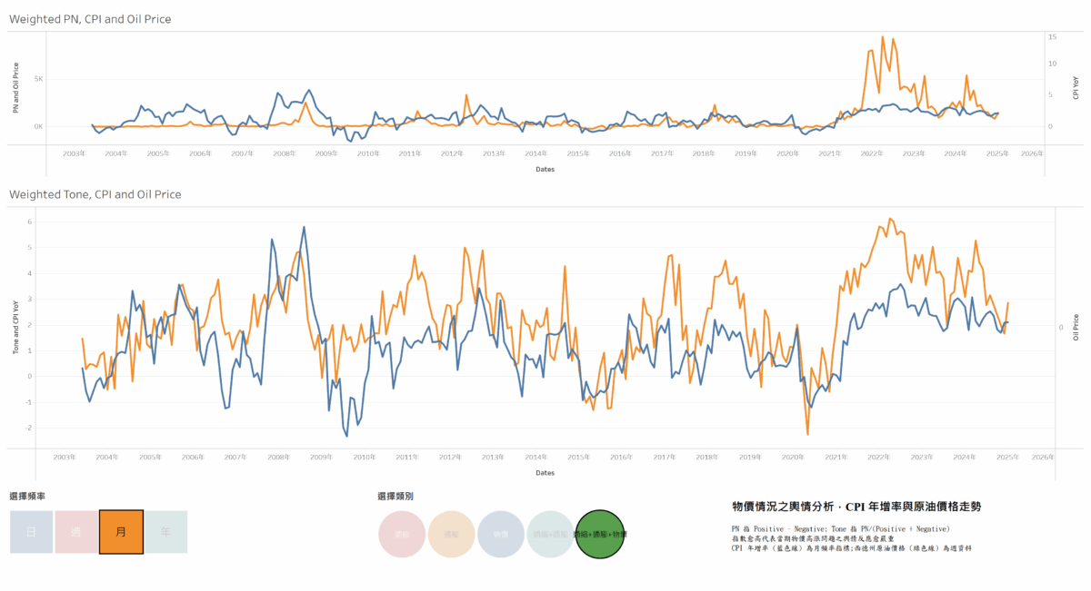The height and width of the screenshot is (591, 1091).
Task: Pick the blue 物價 category circle
Action: 501,534
